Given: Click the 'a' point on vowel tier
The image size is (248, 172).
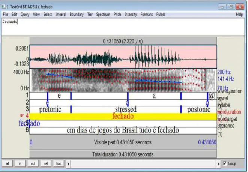Looking at the screenshot, I should coord(128,103).
